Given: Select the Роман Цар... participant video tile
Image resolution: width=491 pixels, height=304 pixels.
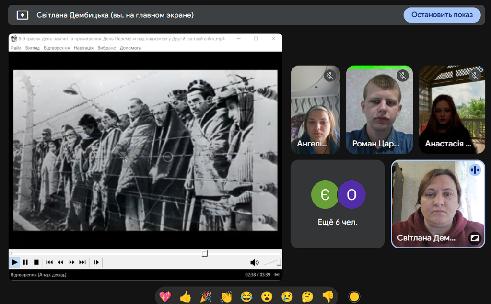Looking at the screenshot, I should pyautogui.click(x=380, y=110).
